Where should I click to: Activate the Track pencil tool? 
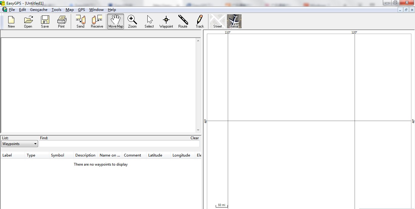tap(200, 21)
